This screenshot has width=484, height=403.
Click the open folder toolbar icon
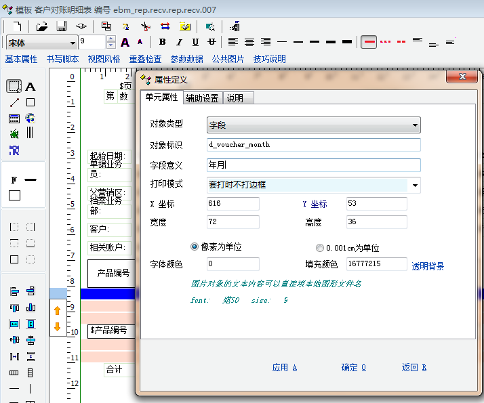(x=42, y=26)
